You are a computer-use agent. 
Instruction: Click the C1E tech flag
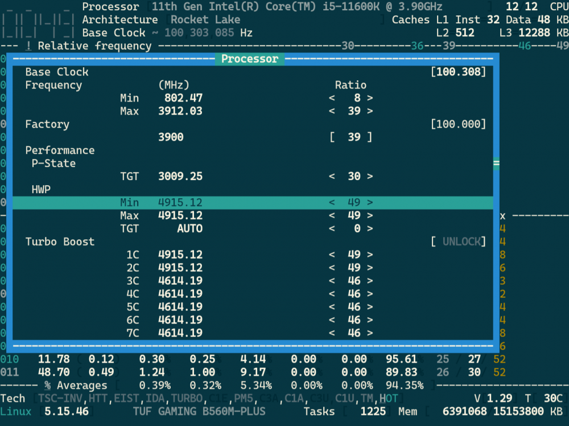click(218, 399)
